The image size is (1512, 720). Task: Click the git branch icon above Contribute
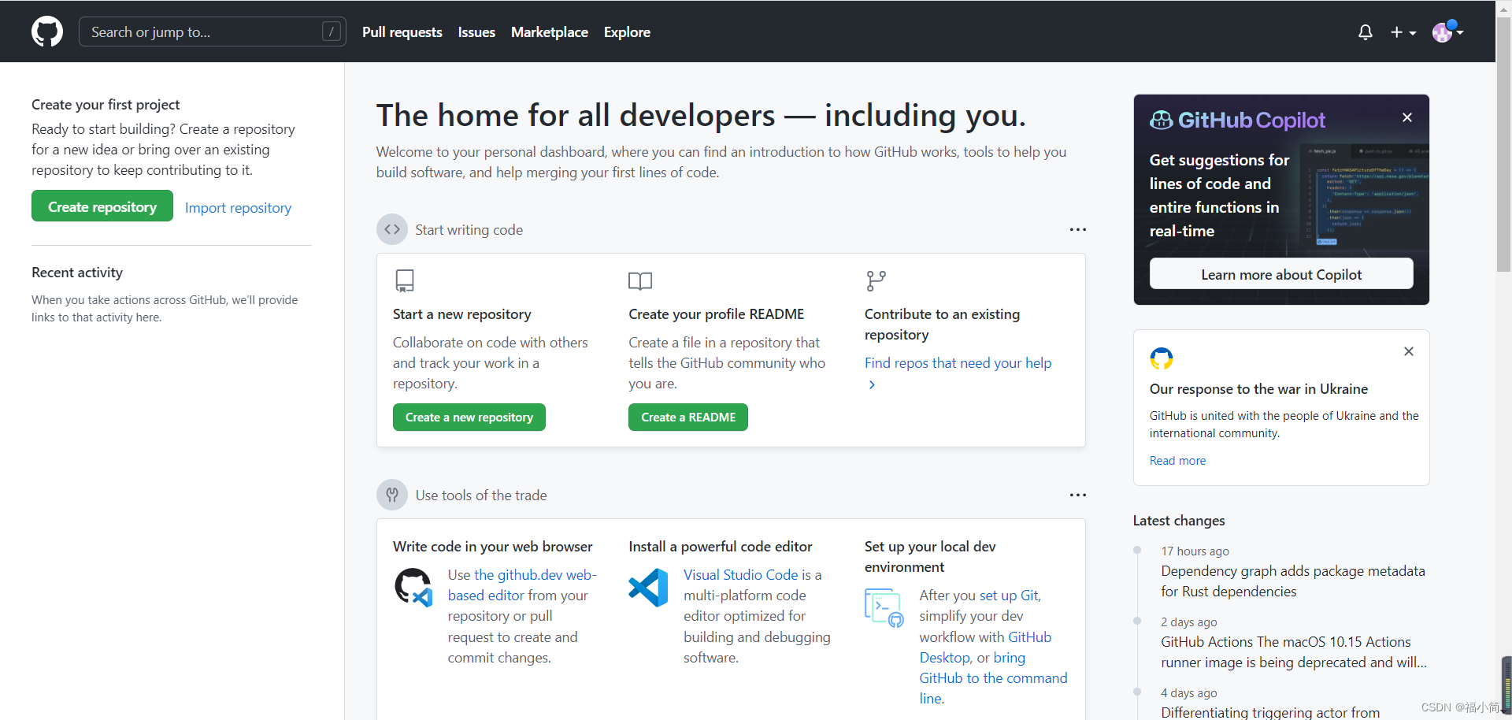tap(876, 281)
